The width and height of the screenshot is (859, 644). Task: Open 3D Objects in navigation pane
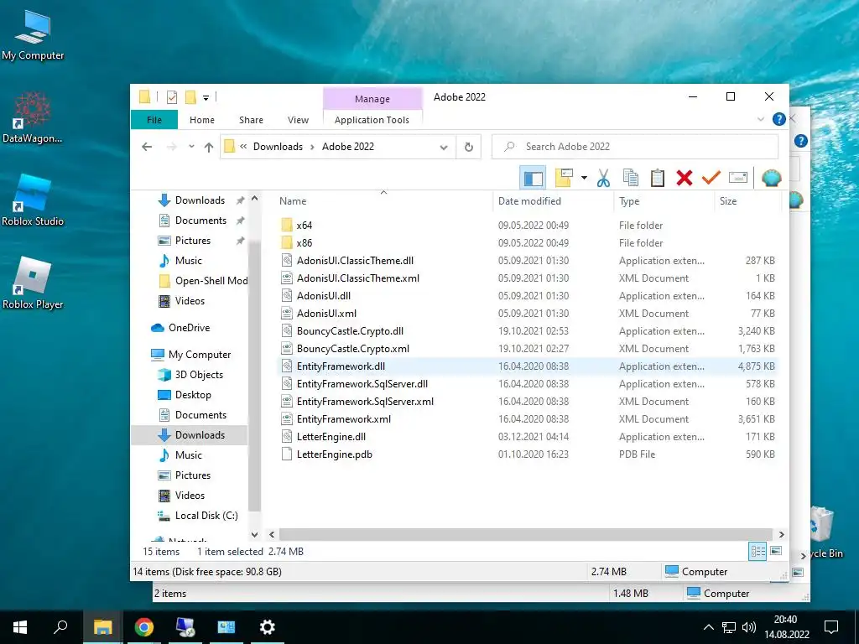tap(199, 375)
